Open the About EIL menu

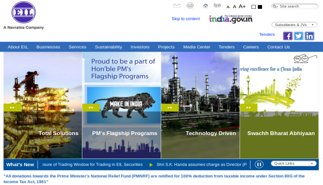click(x=18, y=47)
